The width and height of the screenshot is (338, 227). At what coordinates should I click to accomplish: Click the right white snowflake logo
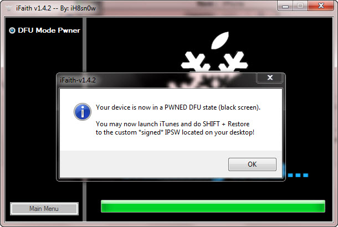[233, 61]
